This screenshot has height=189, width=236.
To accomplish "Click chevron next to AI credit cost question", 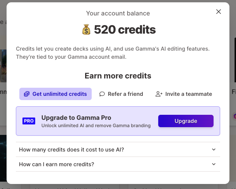I will click(214, 150).
